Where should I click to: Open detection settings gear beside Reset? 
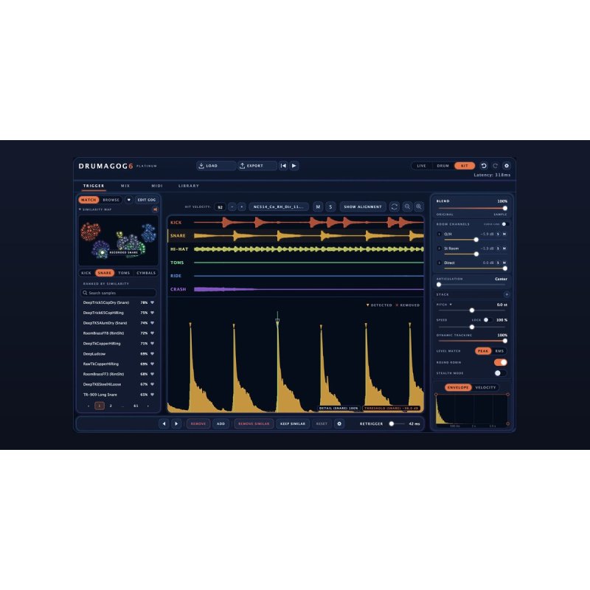pyautogui.click(x=339, y=423)
